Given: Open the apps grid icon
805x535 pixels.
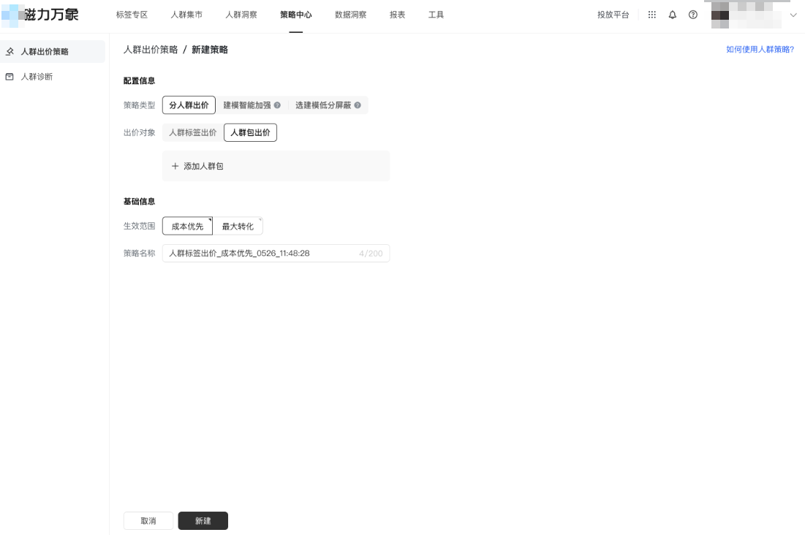Looking at the screenshot, I should coord(652,15).
